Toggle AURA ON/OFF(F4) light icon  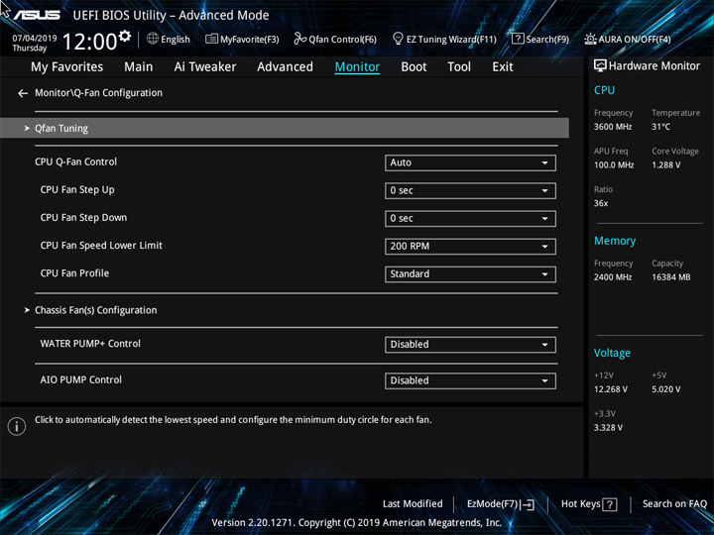[x=590, y=39]
